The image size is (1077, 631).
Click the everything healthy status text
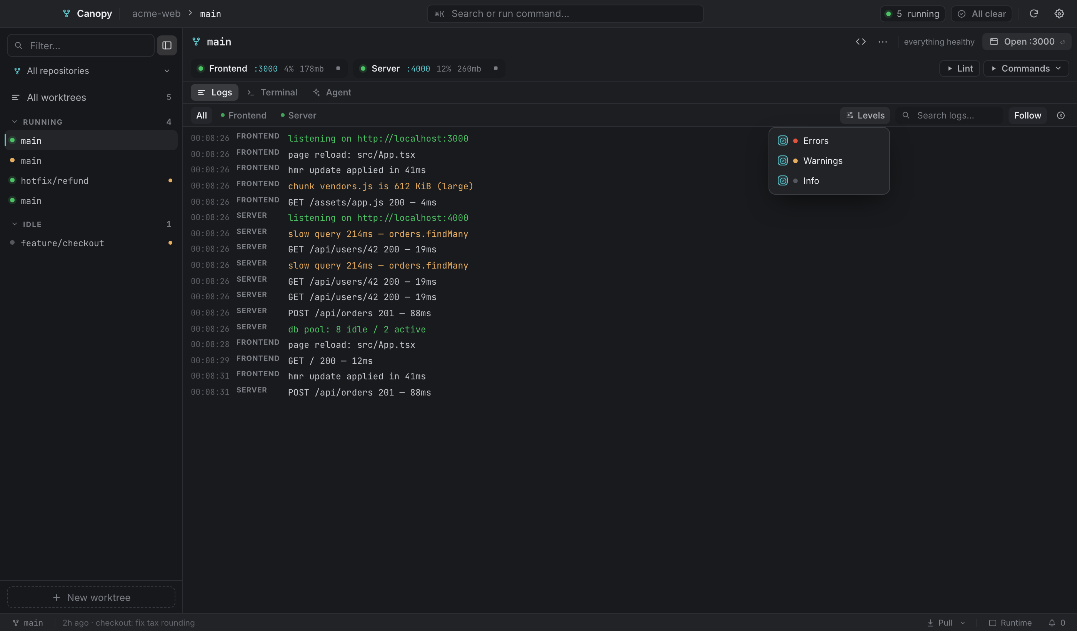point(939,42)
